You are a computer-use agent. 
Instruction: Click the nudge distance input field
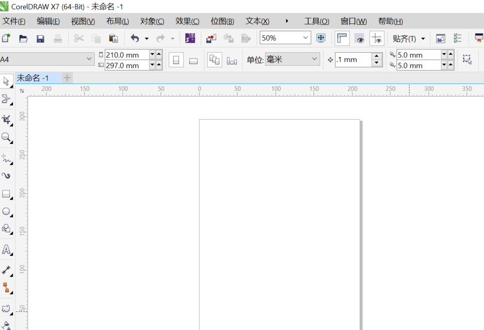coord(353,60)
